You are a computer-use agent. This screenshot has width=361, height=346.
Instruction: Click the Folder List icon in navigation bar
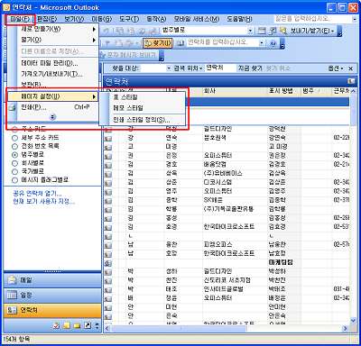77,325
